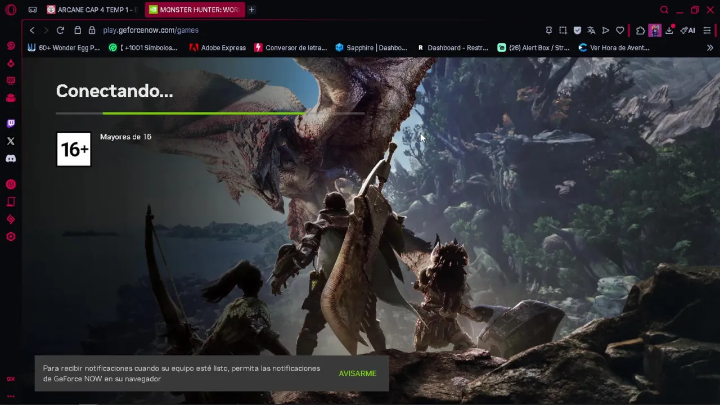Viewport: 720px width, 405px height.
Task: Open the Dashboard - Restr... bookmark
Action: tap(452, 48)
